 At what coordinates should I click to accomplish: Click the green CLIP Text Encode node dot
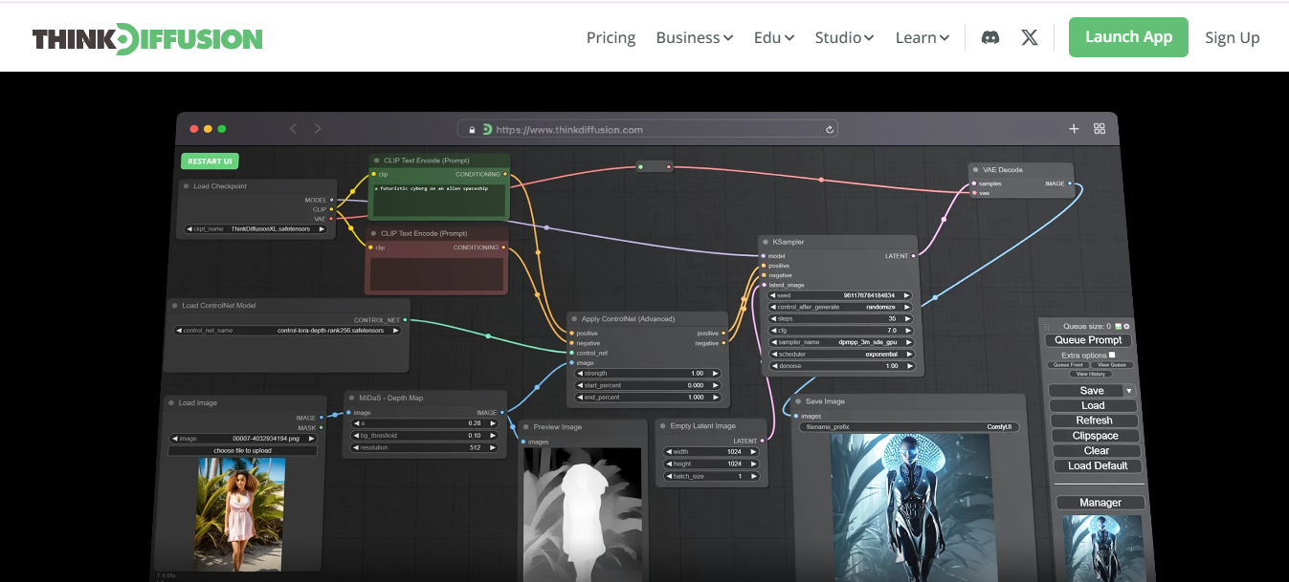(376, 161)
